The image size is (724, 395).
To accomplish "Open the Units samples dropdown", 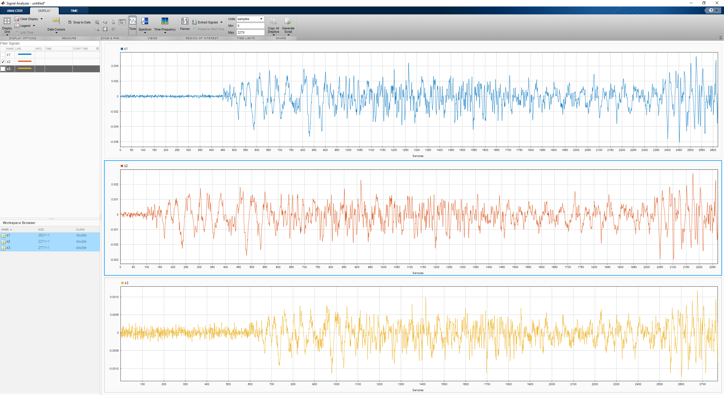I will [250, 19].
